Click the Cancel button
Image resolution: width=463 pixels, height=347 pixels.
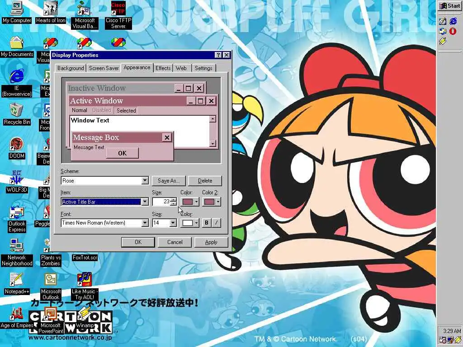175,242
